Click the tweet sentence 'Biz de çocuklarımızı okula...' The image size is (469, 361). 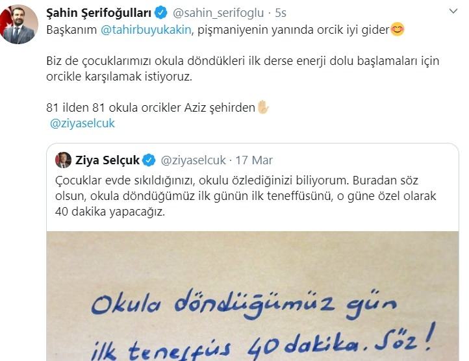tap(242, 68)
